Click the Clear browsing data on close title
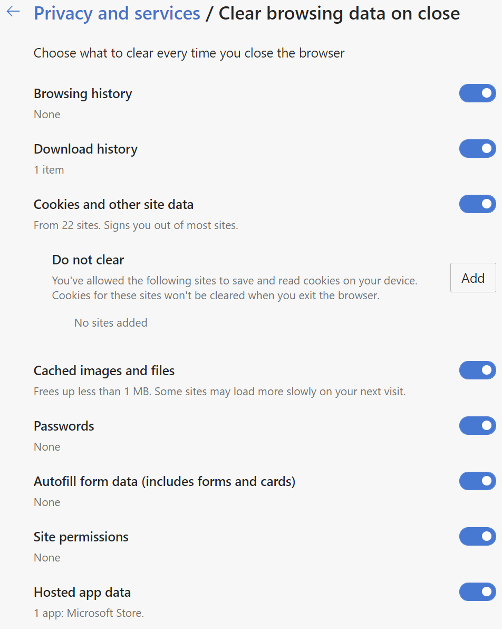This screenshot has width=502, height=629. point(339,14)
